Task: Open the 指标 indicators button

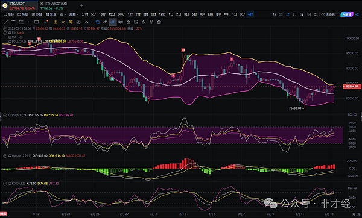Action: pyautogui.click(x=9, y=14)
